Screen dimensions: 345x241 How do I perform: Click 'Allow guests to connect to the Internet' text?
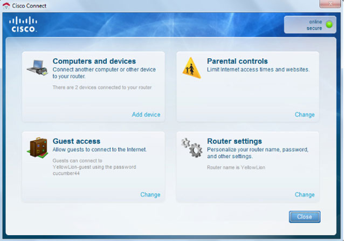99,150
